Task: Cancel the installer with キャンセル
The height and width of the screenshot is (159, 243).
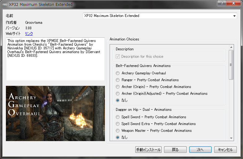Action: pos(225,149)
